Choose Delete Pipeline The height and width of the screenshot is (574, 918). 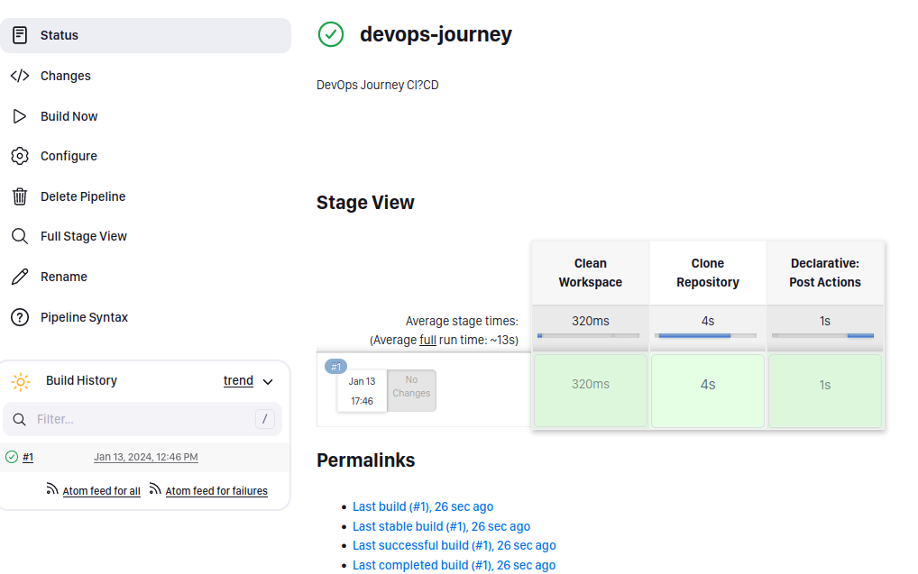point(83,196)
